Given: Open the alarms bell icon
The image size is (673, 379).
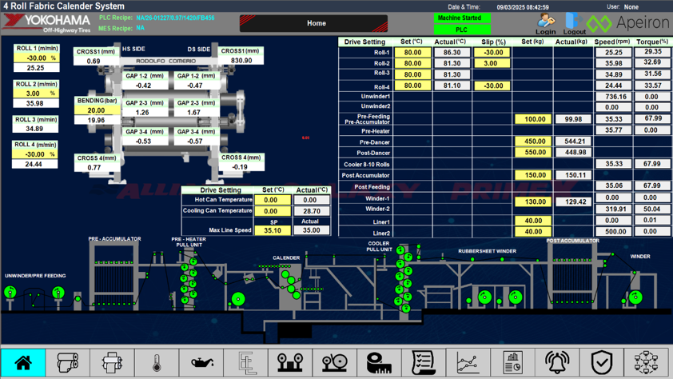Looking at the screenshot, I should 557,363.
